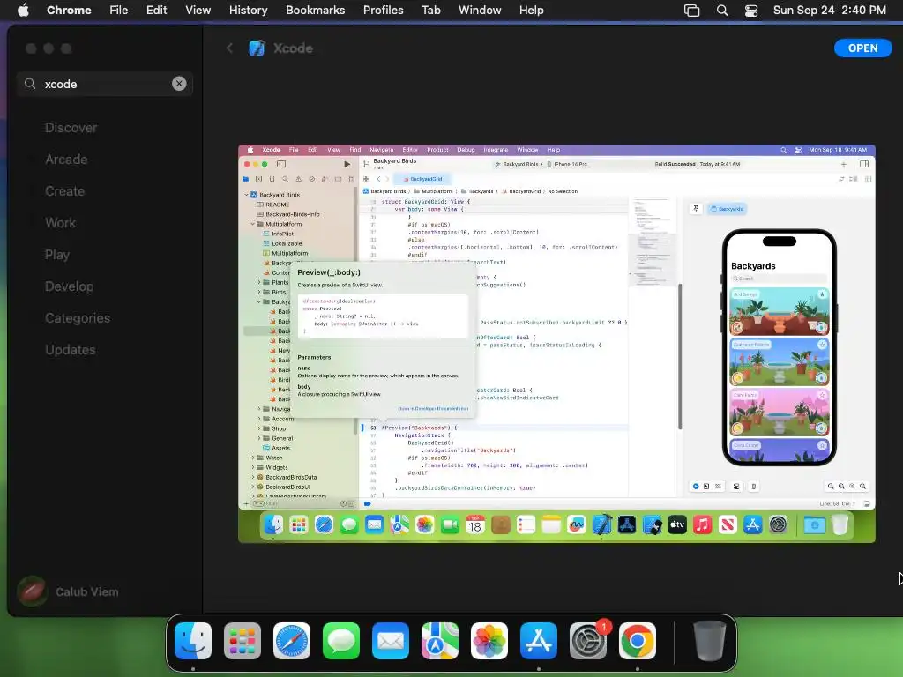Open the Window menu
903x677 pixels.
pos(480,10)
